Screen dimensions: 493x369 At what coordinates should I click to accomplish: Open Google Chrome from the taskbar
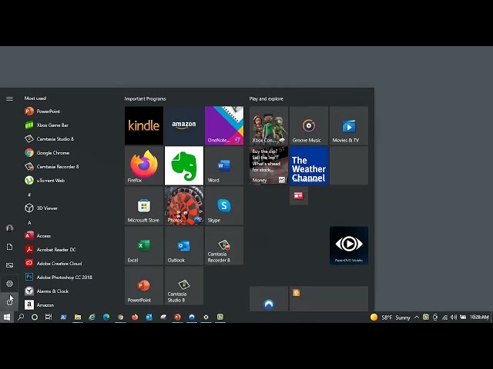[x=120, y=317]
